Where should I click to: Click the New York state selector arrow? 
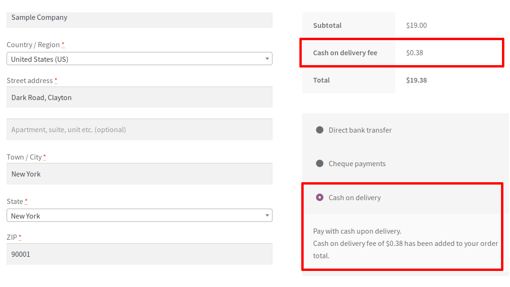pyautogui.click(x=268, y=215)
